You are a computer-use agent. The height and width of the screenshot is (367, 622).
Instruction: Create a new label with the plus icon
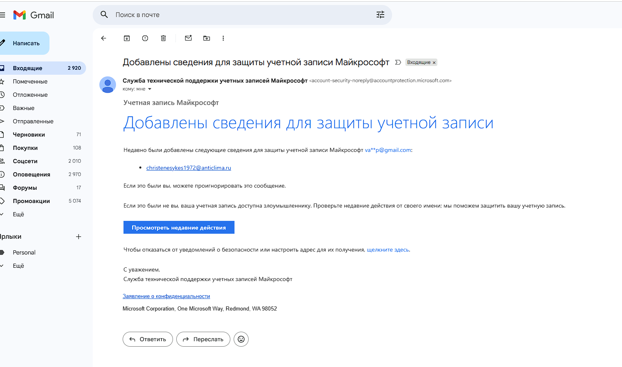(x=79, y=237)
